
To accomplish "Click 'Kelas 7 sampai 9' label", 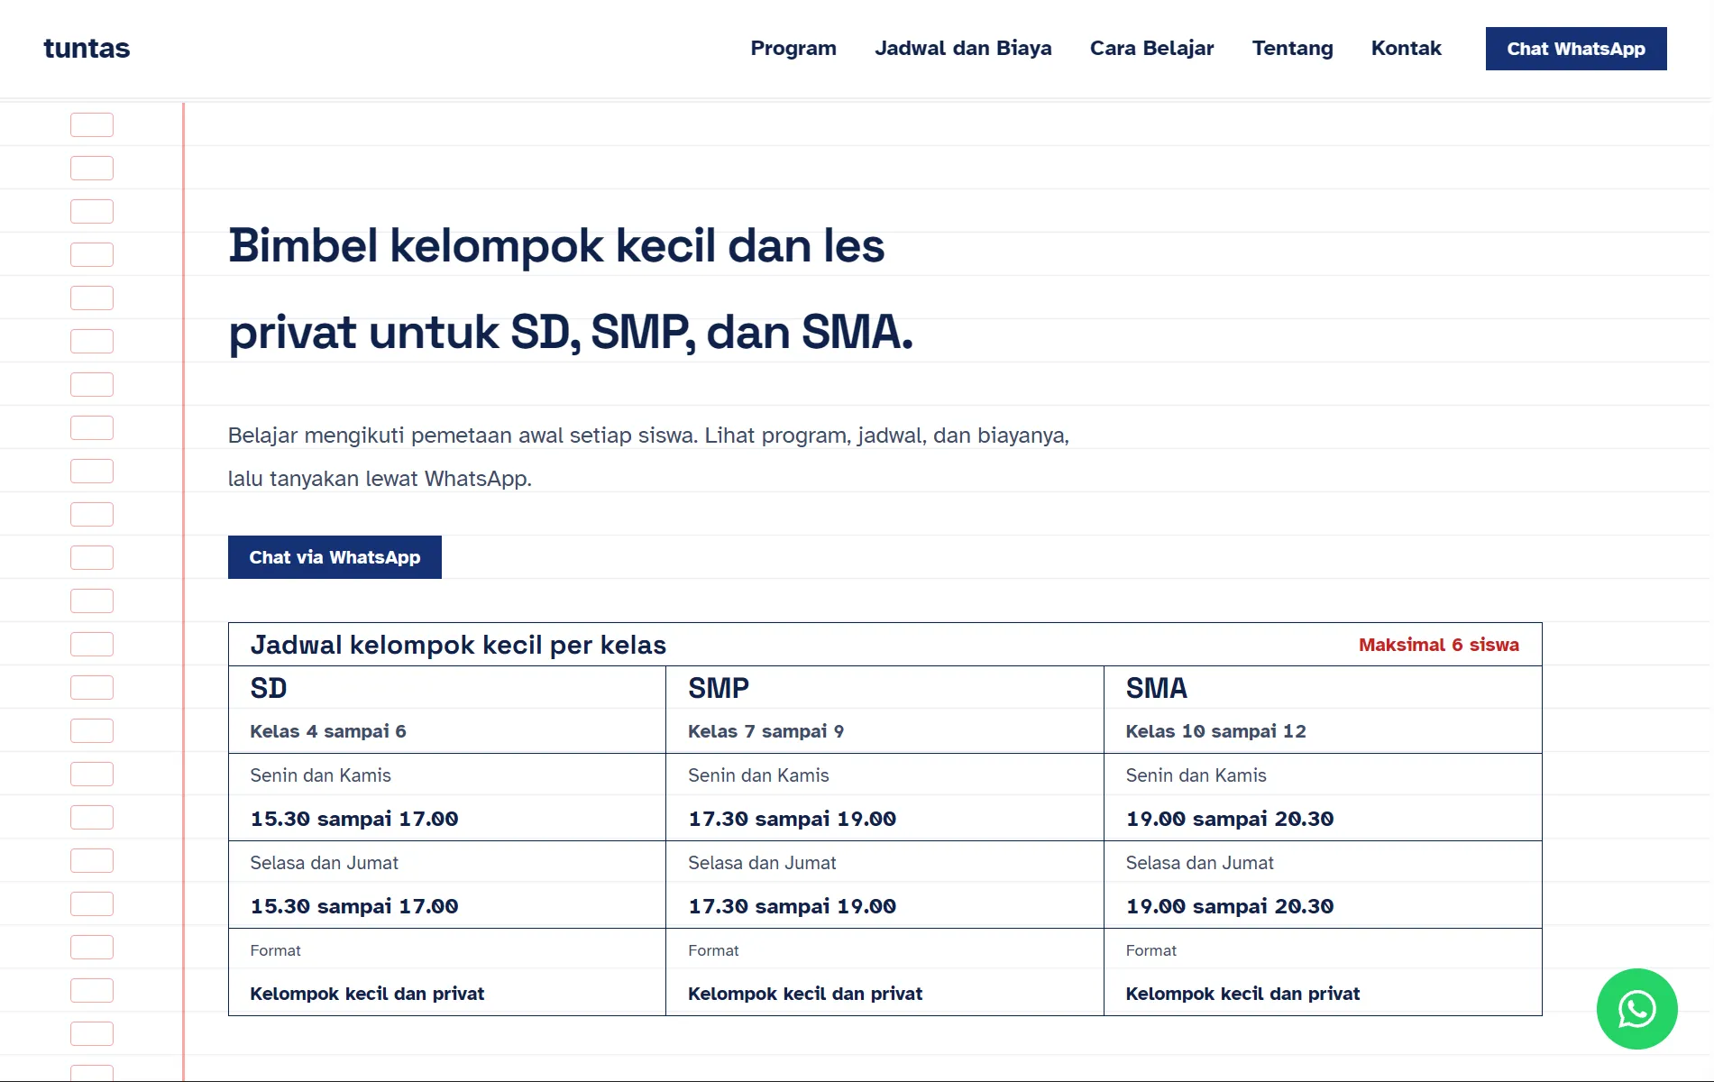I will (766, 731).
